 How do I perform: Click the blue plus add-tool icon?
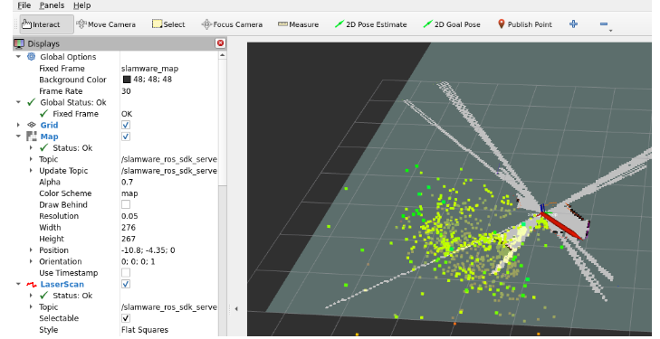(573, 24)
